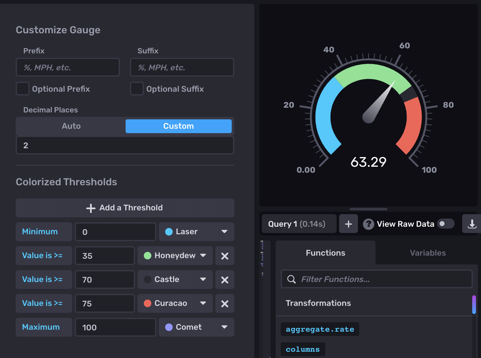This screenshot has width=481, height=358.
Task: Click the View Raw Data help icon
Action: click(368, 224)
